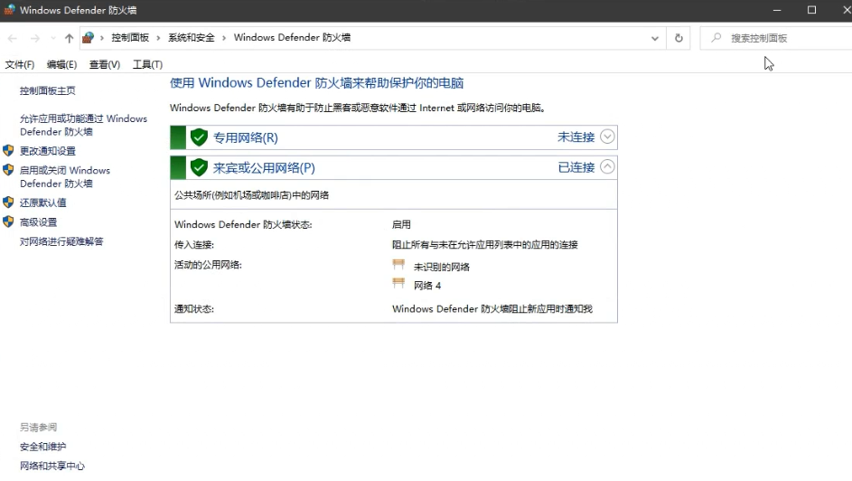Click the 启用 firewall state value
The image size is (852, 481).
(x=401, y=224)
